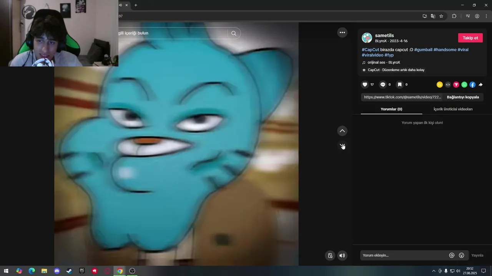The image size is (492, 276).
Task: Switch to İçerik üreticisi videoları tab
Action: click(453, 109)
